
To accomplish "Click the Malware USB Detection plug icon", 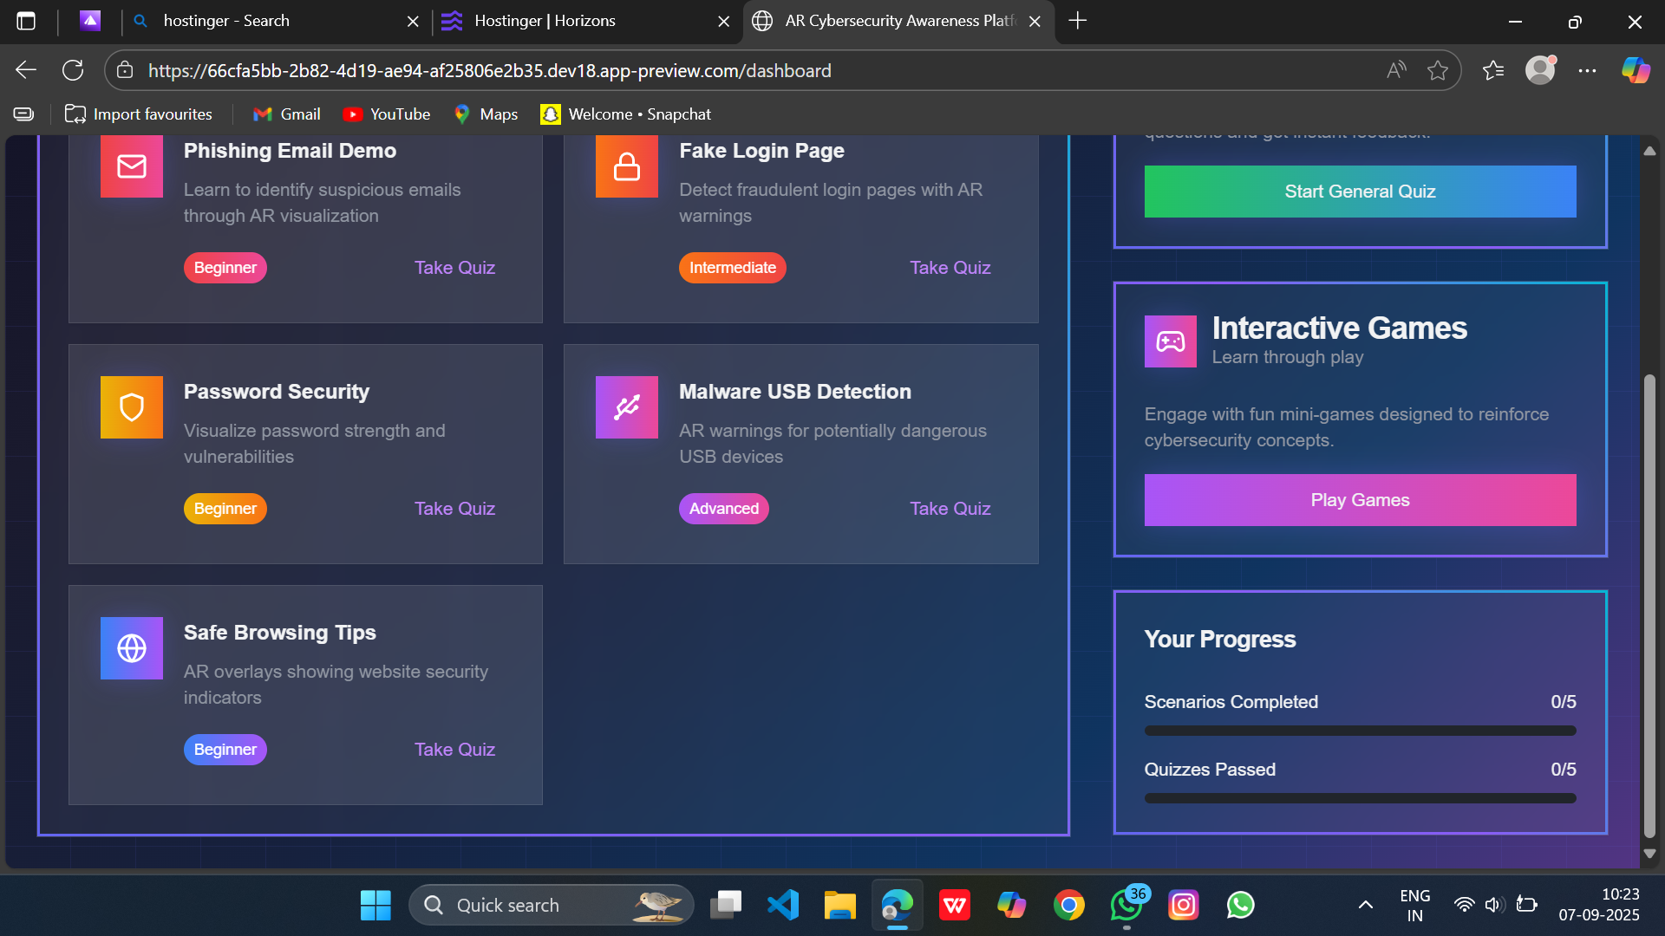I will point(626,407).
